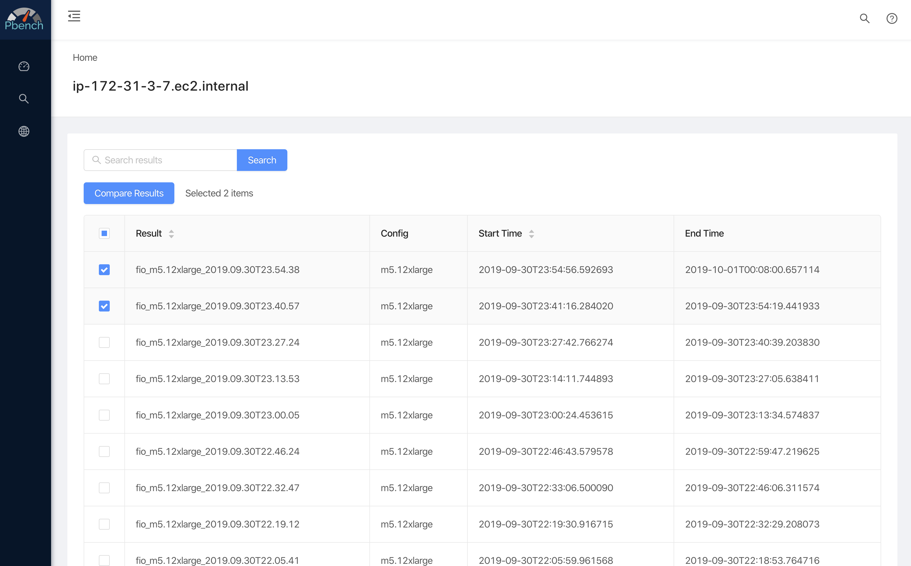Click the Search button next to the input
The width and height of the screenshot is (911, 566).
coord(262,160)
